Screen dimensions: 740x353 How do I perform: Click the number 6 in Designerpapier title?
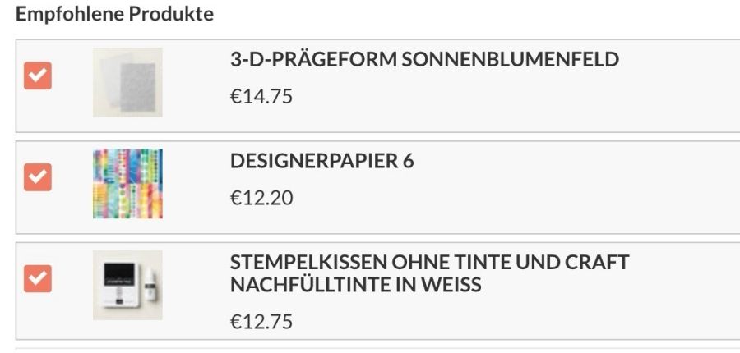click(407, 161)
